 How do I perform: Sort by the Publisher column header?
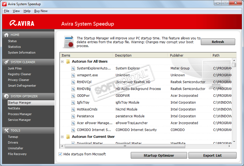[x=190, y=56]
